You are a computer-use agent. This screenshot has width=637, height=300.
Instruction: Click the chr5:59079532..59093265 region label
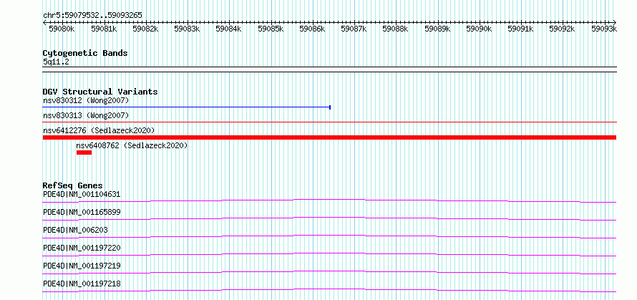pyautogui.click(x=92, y=15)
